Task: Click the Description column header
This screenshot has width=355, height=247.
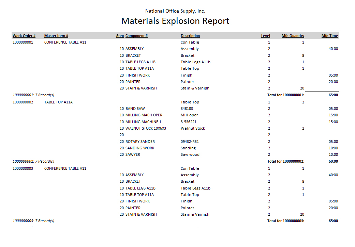Action: tap(190, 36)
